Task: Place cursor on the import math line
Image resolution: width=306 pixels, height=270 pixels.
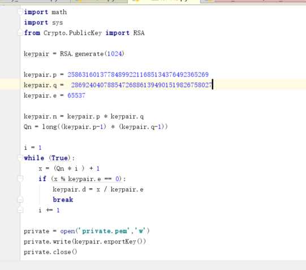Action: tap(45, 12)
